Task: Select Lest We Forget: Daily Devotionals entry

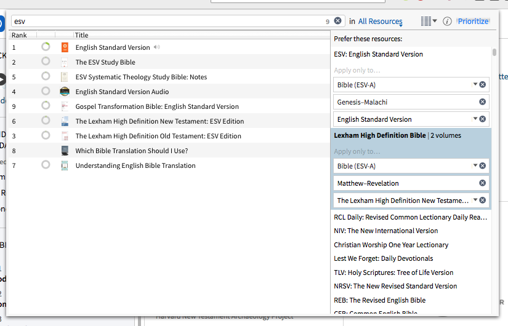Action: pyautogui.click(x=383, y=258)
